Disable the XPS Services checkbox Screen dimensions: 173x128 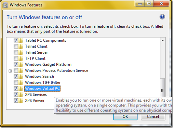point(16,94)
